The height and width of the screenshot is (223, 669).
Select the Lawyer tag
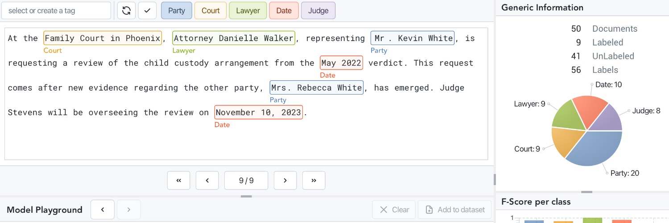point(248,11)
